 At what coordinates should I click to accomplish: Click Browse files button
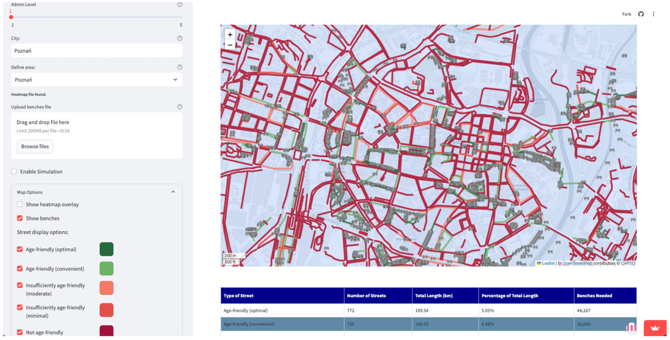(35, 146)
